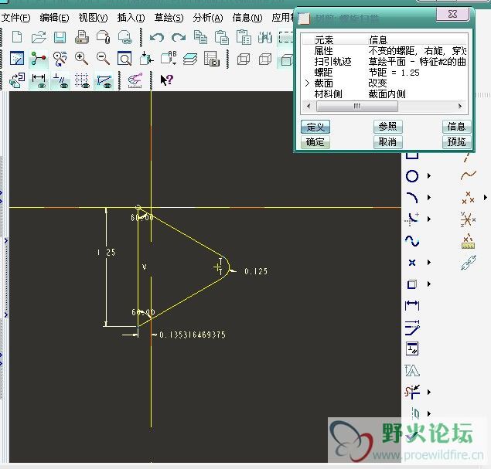Screen dimensions: 491x469
Task: Click the Refit view icon
Action: (124, 59)
